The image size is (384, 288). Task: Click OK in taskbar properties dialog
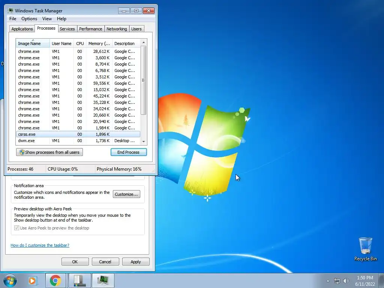[x=75, y=261]
